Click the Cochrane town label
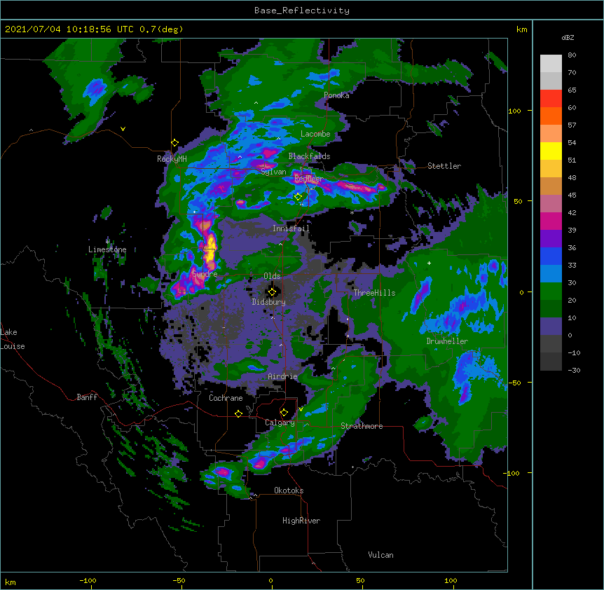This screenshot has height=590, width=604. 226,398
